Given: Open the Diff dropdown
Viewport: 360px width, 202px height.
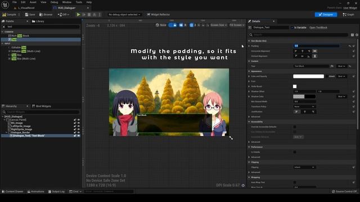Looking at the screenshot, I should pyautogui.click(x=64, y=15).
